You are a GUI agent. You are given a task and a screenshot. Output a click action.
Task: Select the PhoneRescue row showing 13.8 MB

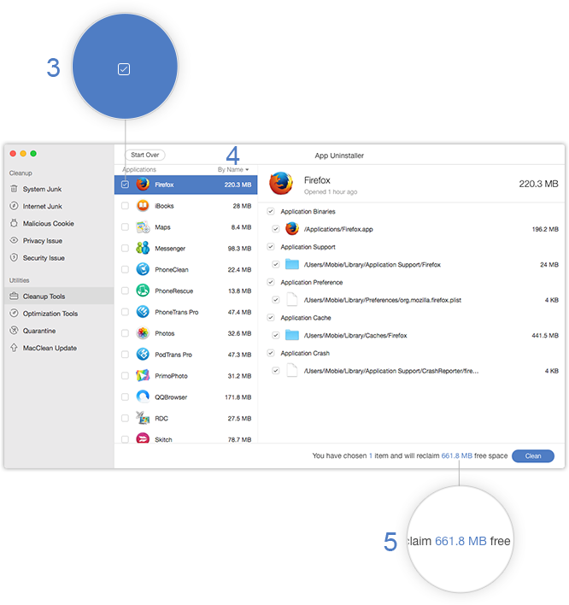pos(186,291)
